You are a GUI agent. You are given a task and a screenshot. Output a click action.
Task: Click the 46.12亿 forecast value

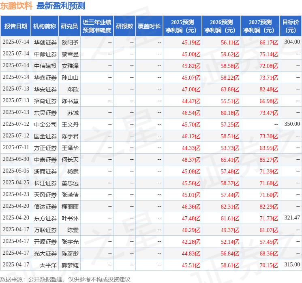[x=191, y=136]
